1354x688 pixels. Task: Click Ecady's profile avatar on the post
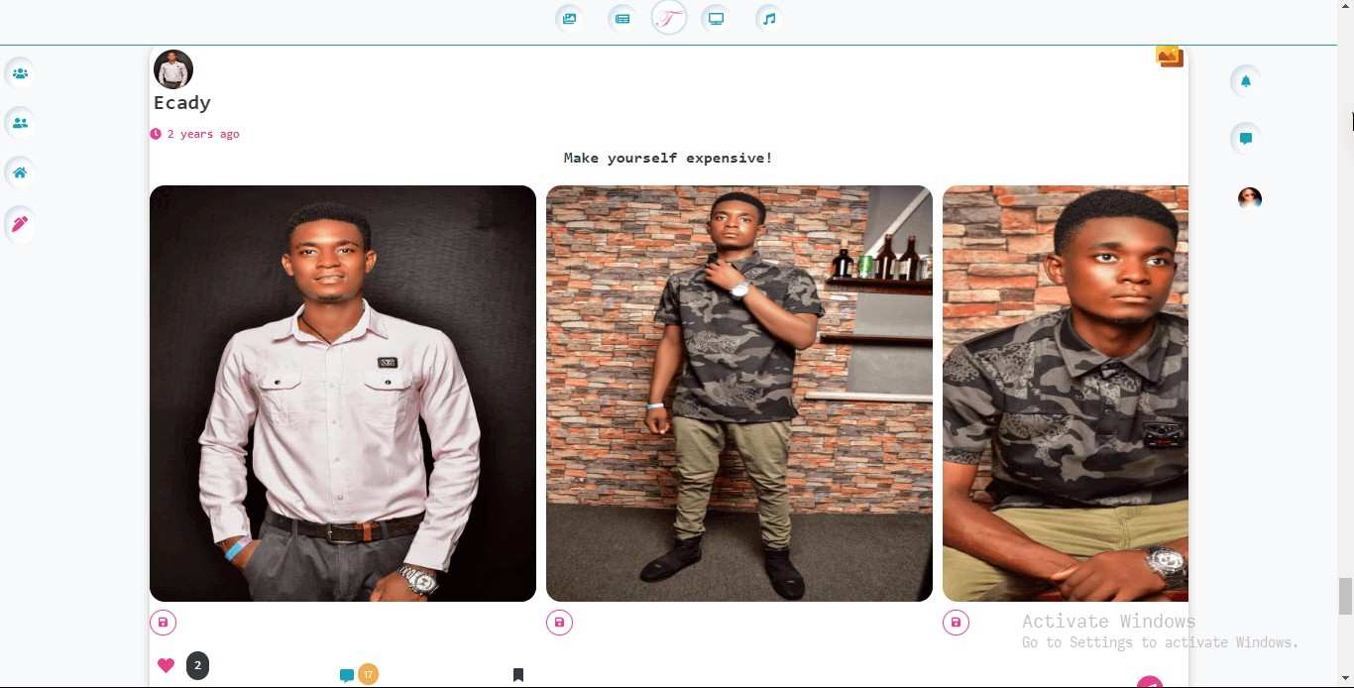(x=173, y=69)
